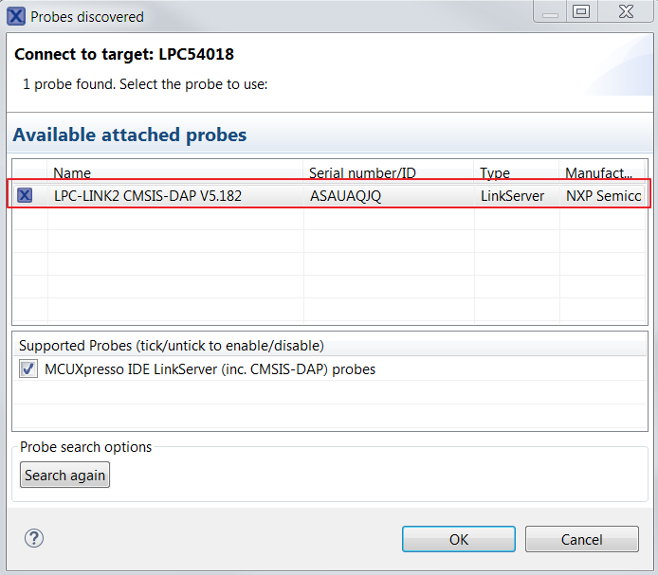Maximize the Probes discovered dialog

(x=580, y=11)
